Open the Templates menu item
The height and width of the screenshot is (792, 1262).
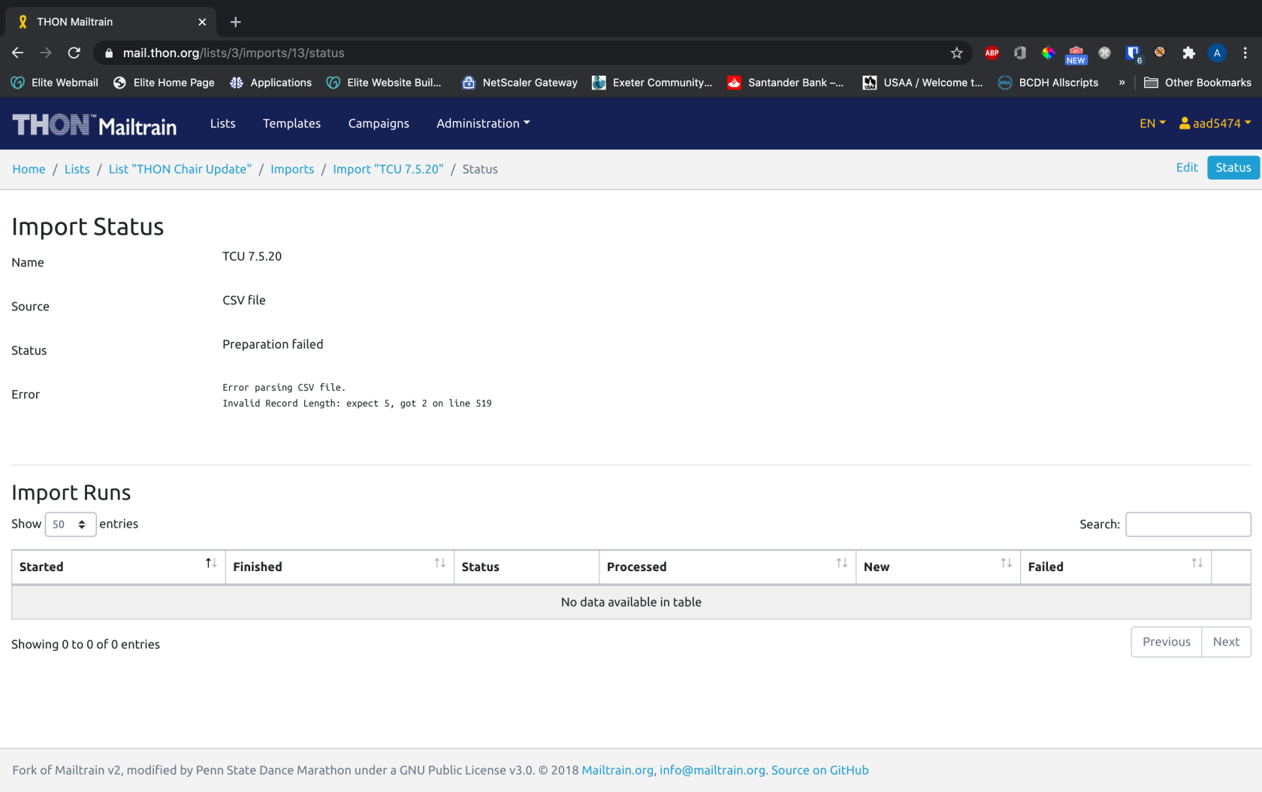pos(291,123)
